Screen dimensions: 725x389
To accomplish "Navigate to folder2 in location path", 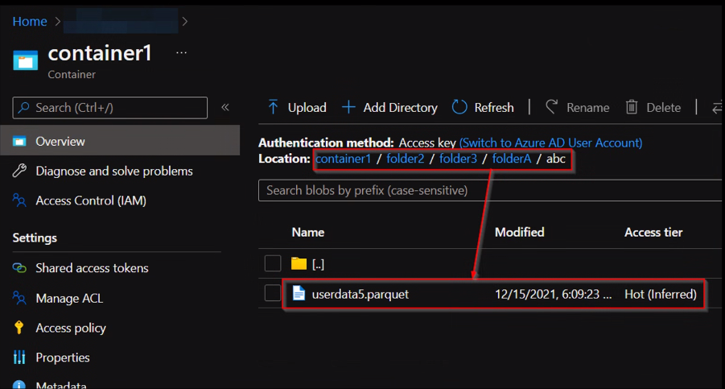I will 405,159.
